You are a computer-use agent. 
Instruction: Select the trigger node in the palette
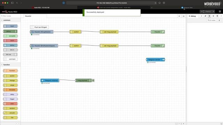pos(10,99)
